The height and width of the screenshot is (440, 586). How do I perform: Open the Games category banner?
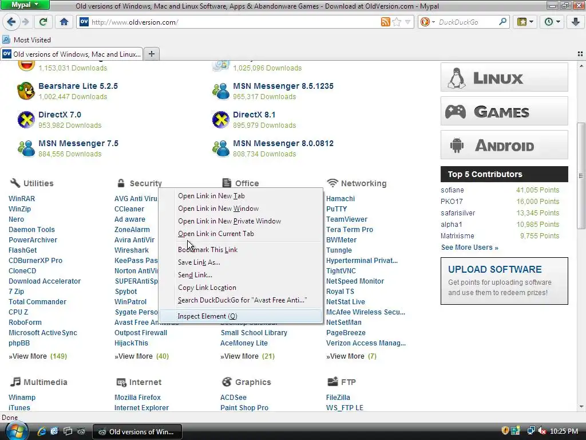coord(504,111)
